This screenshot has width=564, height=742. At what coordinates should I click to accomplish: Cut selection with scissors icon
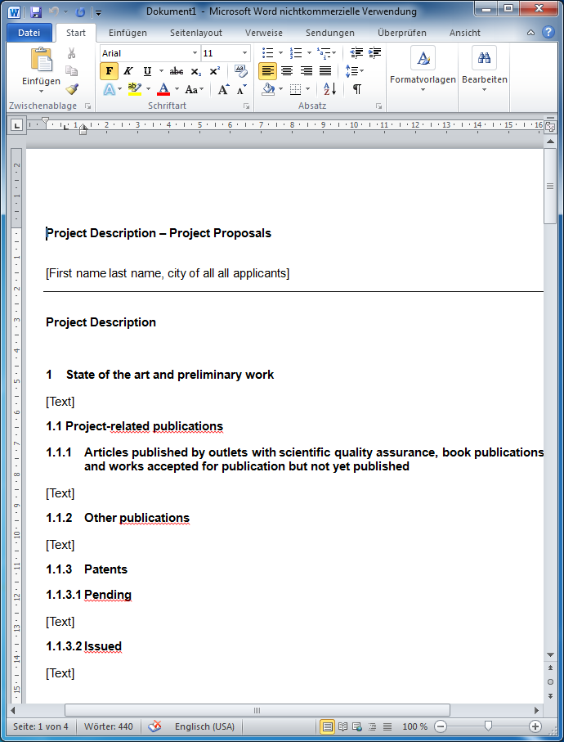(71, 53)
